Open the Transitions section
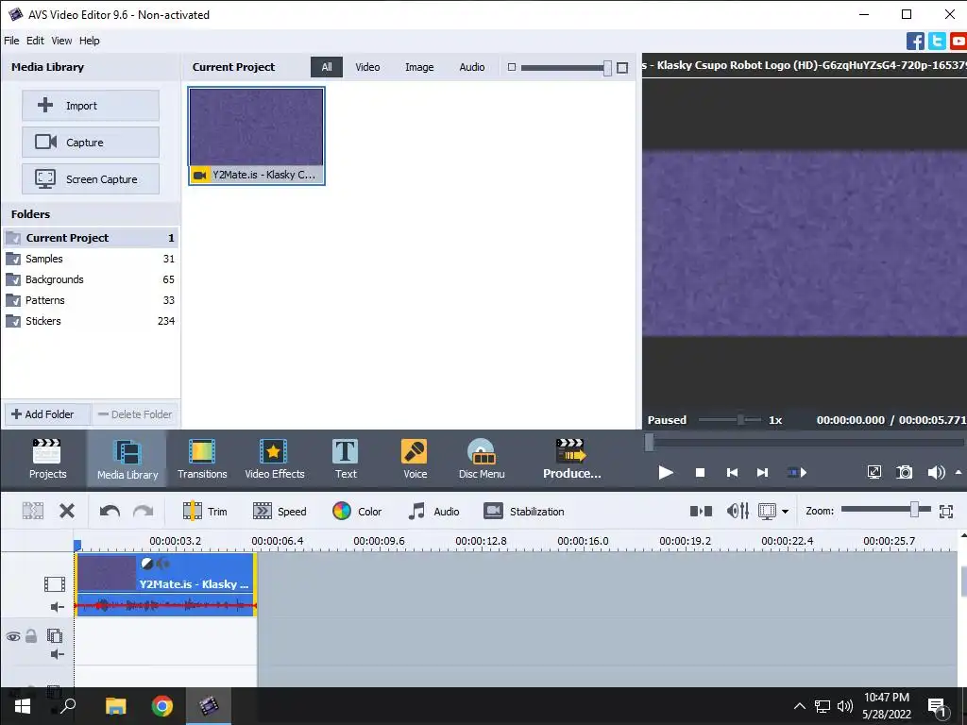The height and width of the screenshot is (725, 967). coord(202,459)
